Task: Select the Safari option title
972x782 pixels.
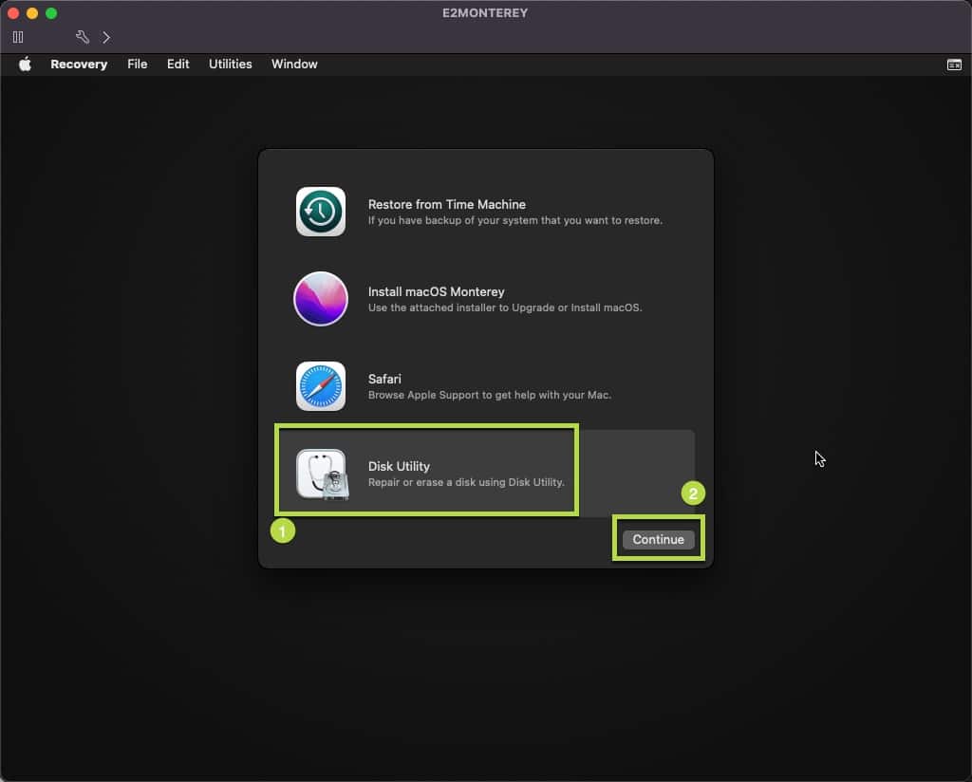Action: (x=384, y=379)
